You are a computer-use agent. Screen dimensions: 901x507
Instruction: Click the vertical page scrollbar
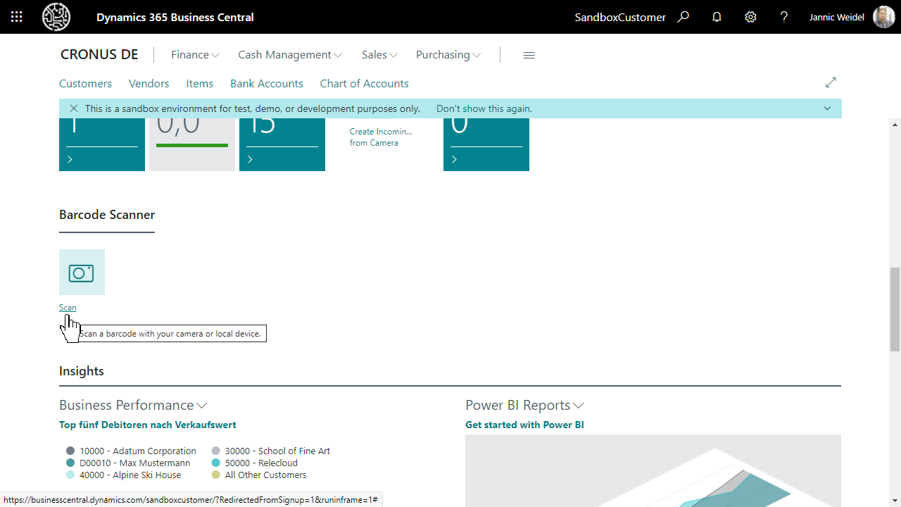tap(895, 289)
